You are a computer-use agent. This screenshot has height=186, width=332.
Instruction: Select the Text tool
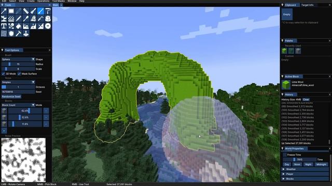(4, 26)
